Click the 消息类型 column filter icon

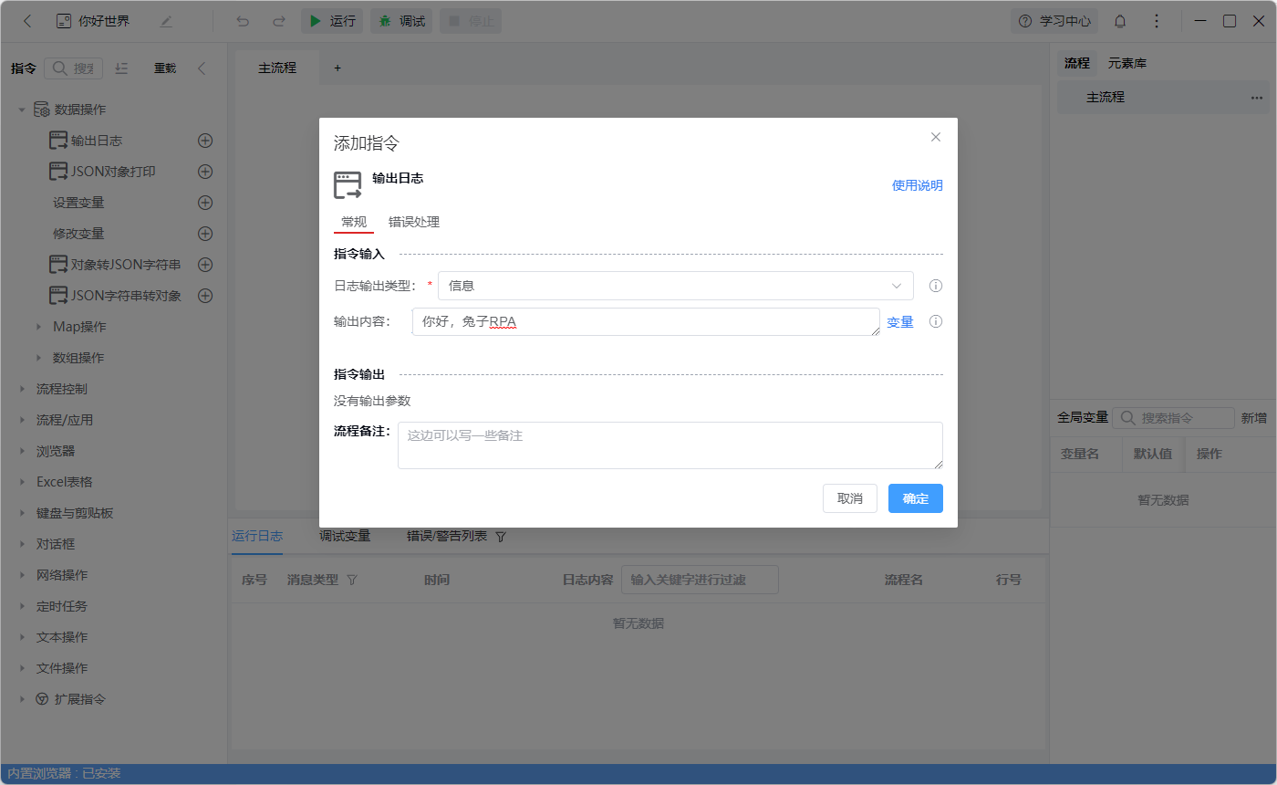[352, 580]
